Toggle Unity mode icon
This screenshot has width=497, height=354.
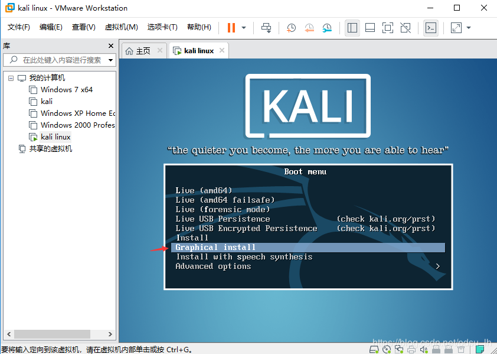406,28
